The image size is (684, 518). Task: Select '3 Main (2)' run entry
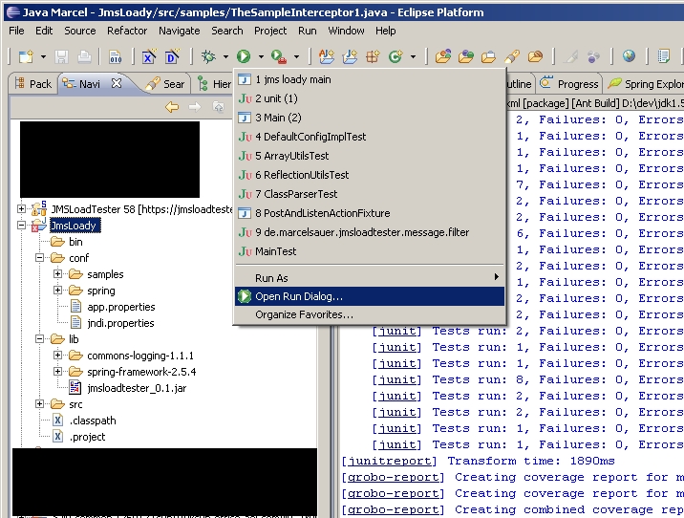(x=370, y=118)
